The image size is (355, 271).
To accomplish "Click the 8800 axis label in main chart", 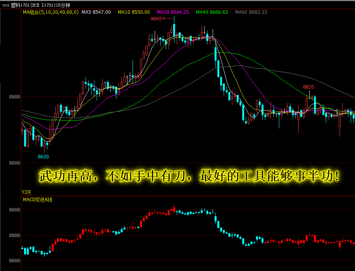I will pos(15,97).
